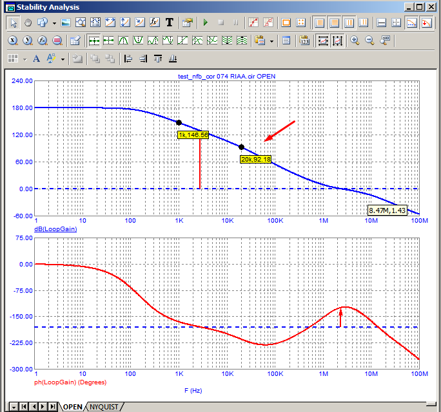Click the Align Left objects icon
Image resolution: width=441 pixels, height=412 pixels.
pyautogui.click(x=128, y=59)
